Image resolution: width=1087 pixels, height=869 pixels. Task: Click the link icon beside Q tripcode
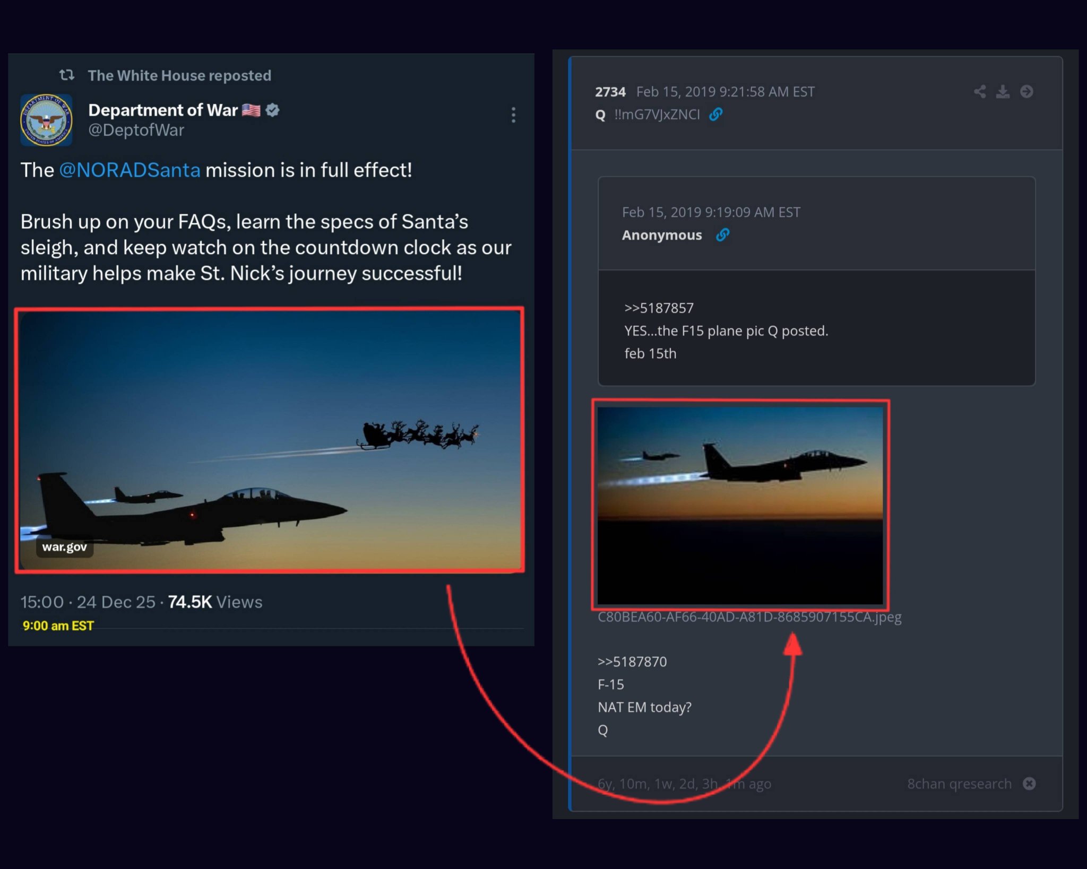pos(716,114)
